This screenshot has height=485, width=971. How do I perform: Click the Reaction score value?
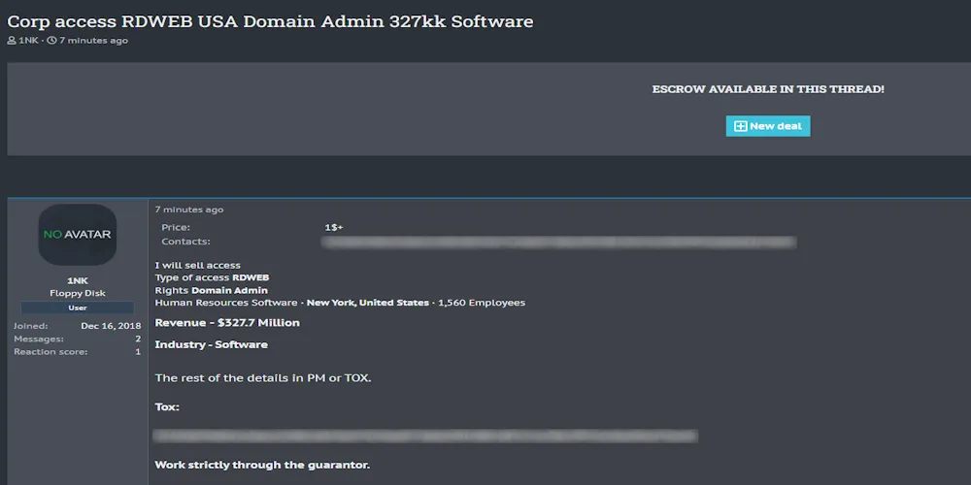[x=137, y=351]
